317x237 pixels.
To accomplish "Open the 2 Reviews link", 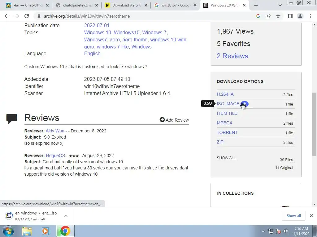I will click(x=232, y=56).
